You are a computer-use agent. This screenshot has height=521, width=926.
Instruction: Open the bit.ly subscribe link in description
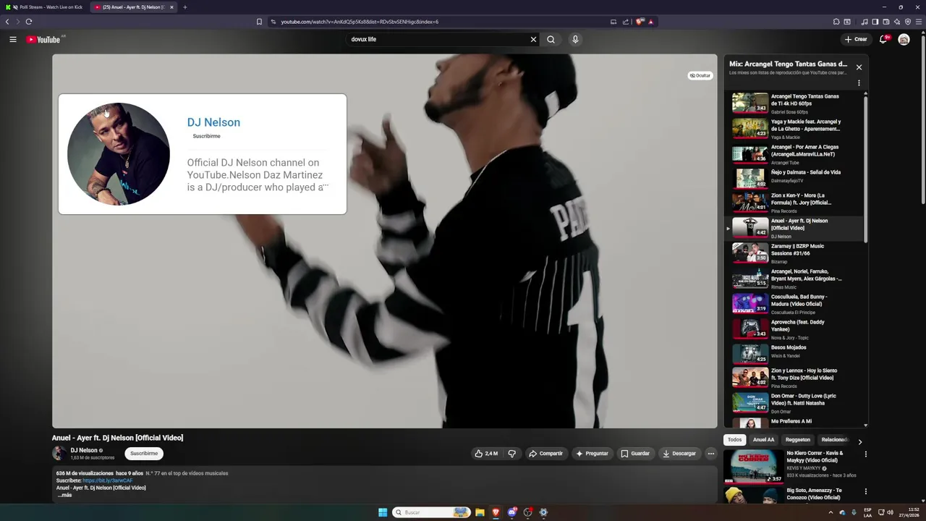tap(108, 480)
